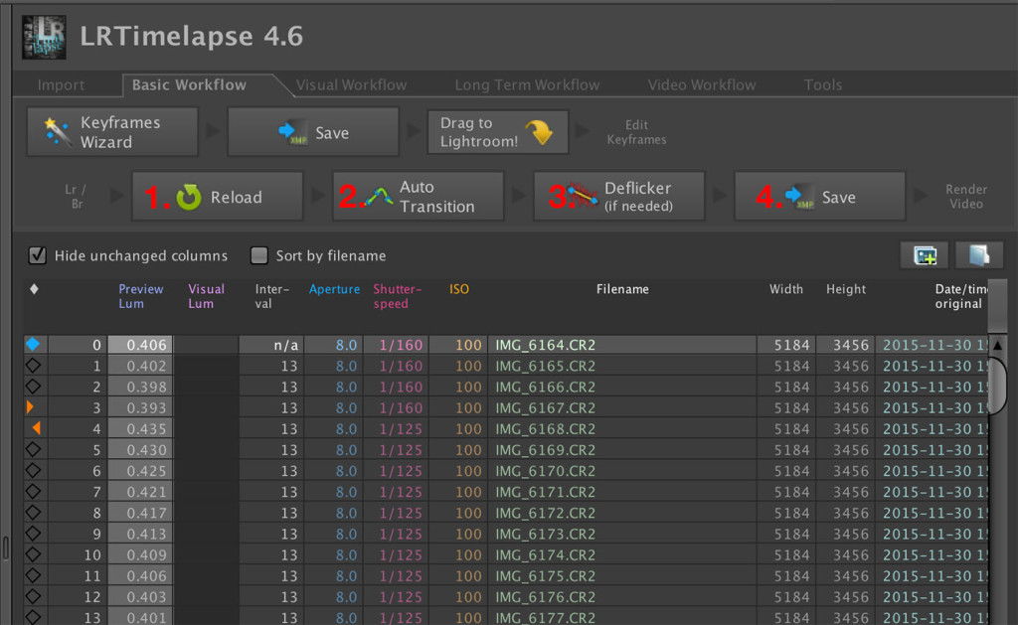This screenshot has width=1018, height=625.
Task: Click the Shutterspeed column header
Action: [398, 296]
